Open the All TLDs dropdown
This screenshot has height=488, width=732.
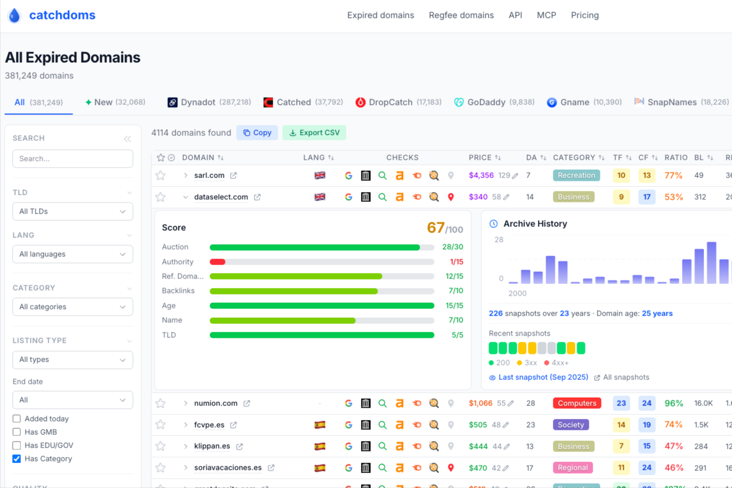pyautogui.click(x=73, y=211)
